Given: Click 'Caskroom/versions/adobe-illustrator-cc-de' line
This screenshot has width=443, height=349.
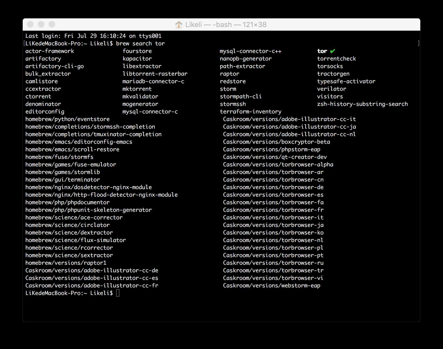Looking at the screenshot, I should pyautogui.click(x=92, y=270).
